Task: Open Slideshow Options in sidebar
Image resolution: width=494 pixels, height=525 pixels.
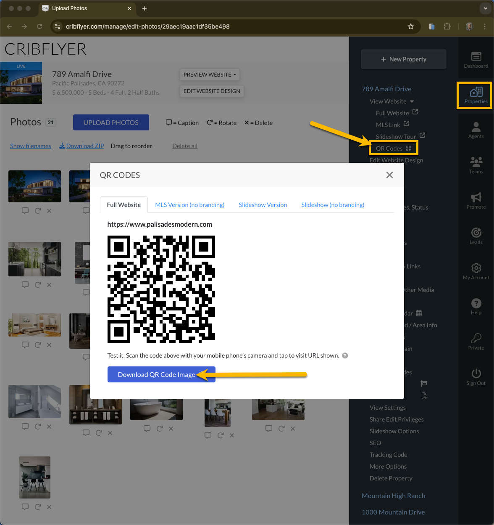Action: point(394,431)
